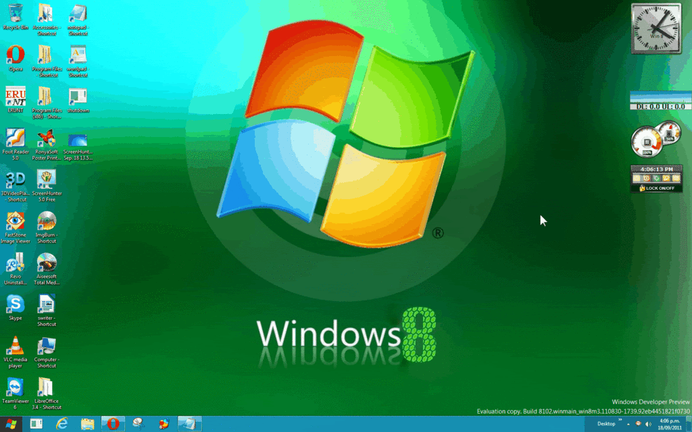Screen dimensions: 692x432
Task: Select the LibreOffice 3.4 - Shortcut folder
Action: click(x=47, y=394)
